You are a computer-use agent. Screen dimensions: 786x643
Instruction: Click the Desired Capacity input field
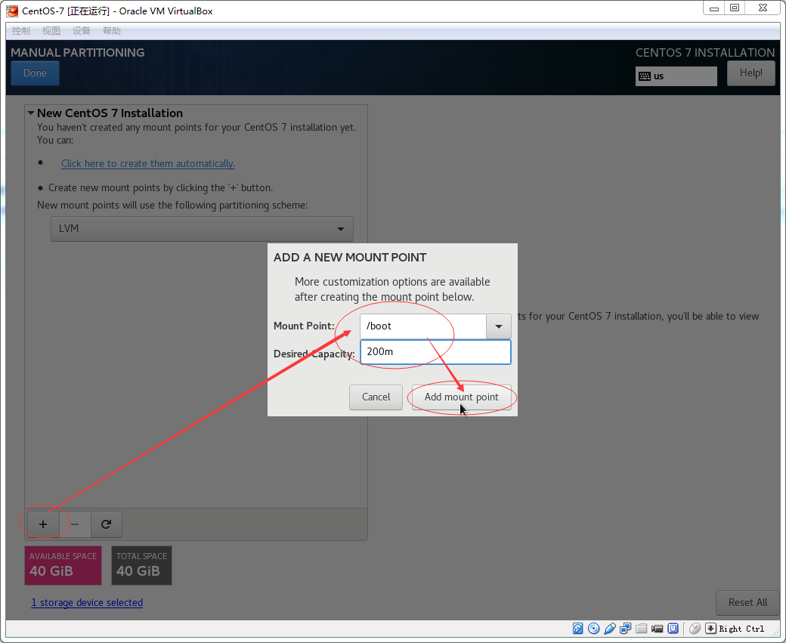tap(435, 352)
